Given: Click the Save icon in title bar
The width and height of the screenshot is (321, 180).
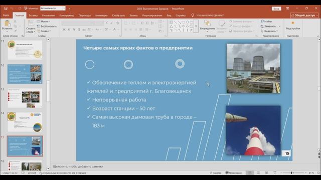Looking at the screenshot, I should [x=6, y=8].
